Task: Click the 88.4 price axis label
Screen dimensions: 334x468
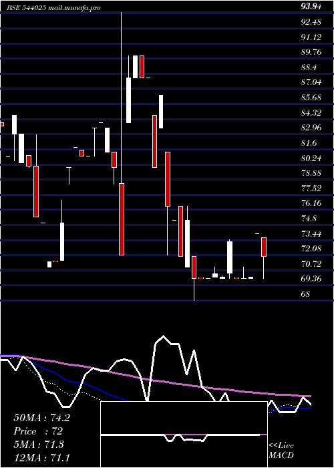Action: click(309, 68)
